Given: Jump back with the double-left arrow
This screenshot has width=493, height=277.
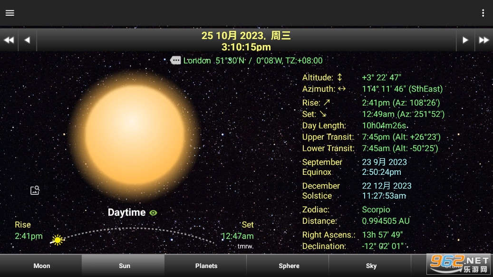Looking at the screenshot, I should [x=9, y=40].
